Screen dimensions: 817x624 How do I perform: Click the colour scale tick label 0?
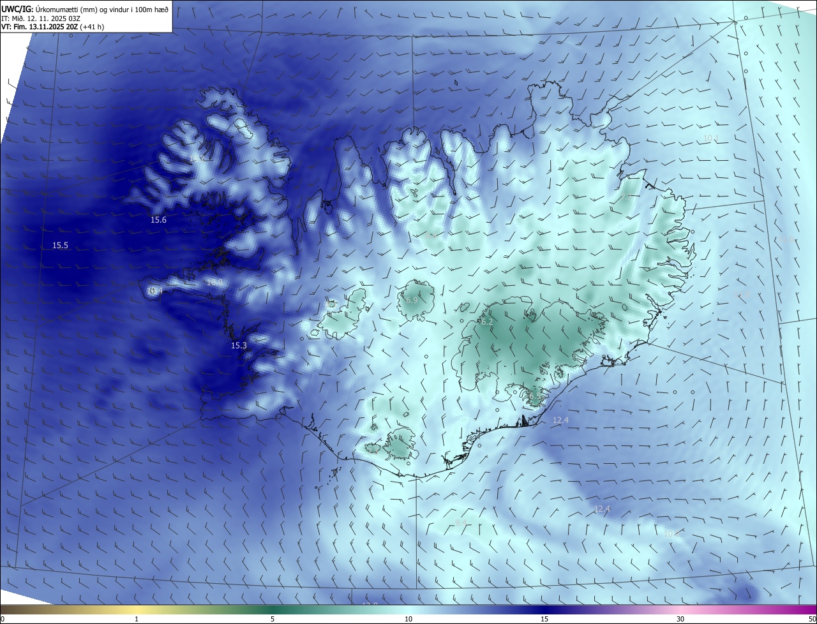pyautogui.click(x=3, y=619)
